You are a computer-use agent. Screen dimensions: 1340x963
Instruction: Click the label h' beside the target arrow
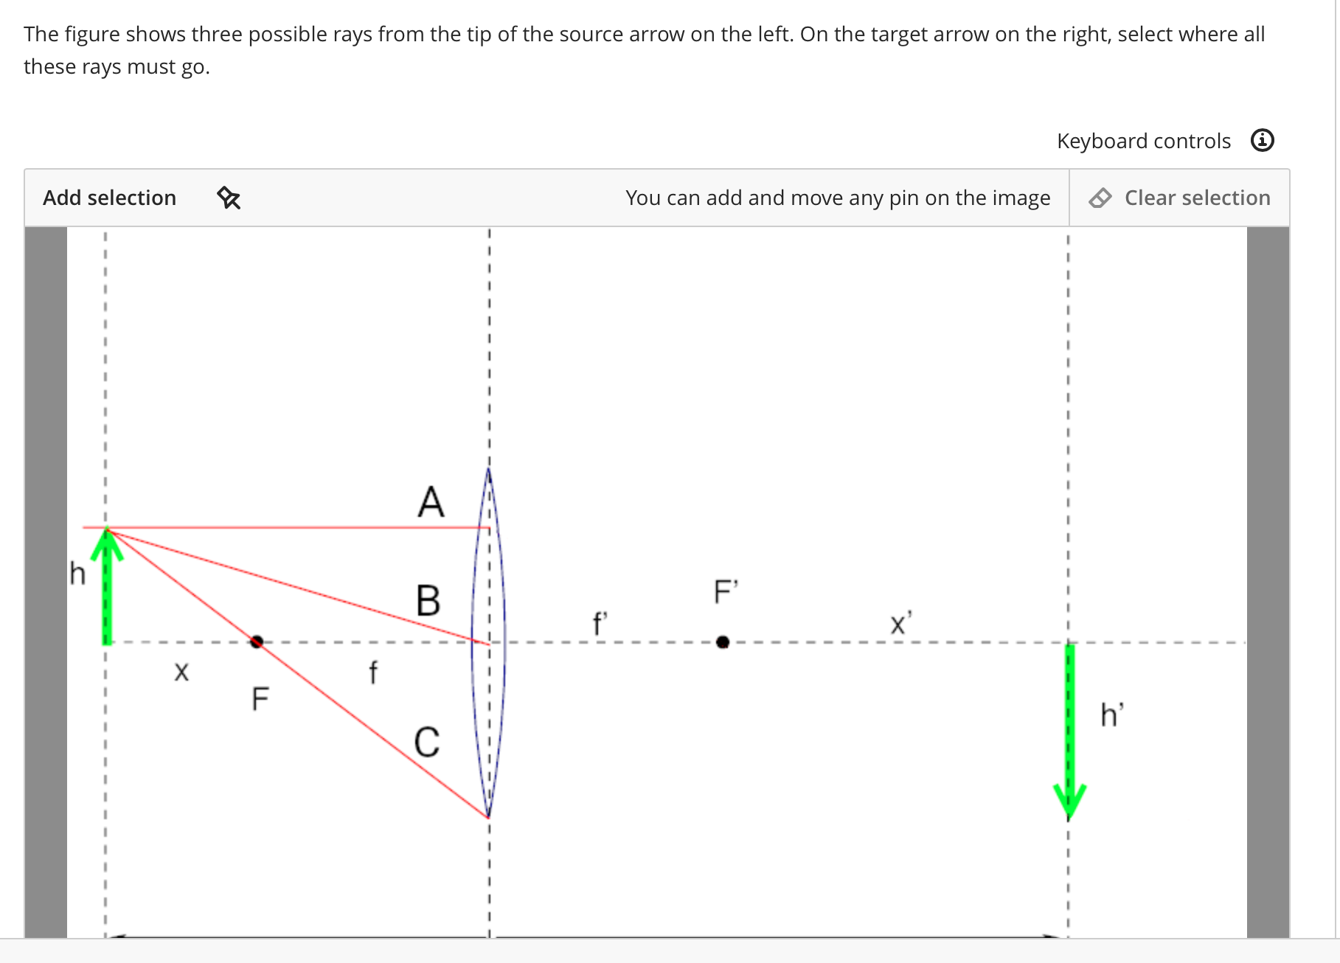(x=1111, y=715)
